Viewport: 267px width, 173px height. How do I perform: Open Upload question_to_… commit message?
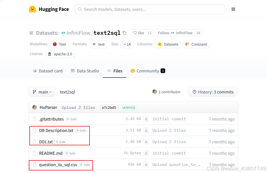click(176, 164)
